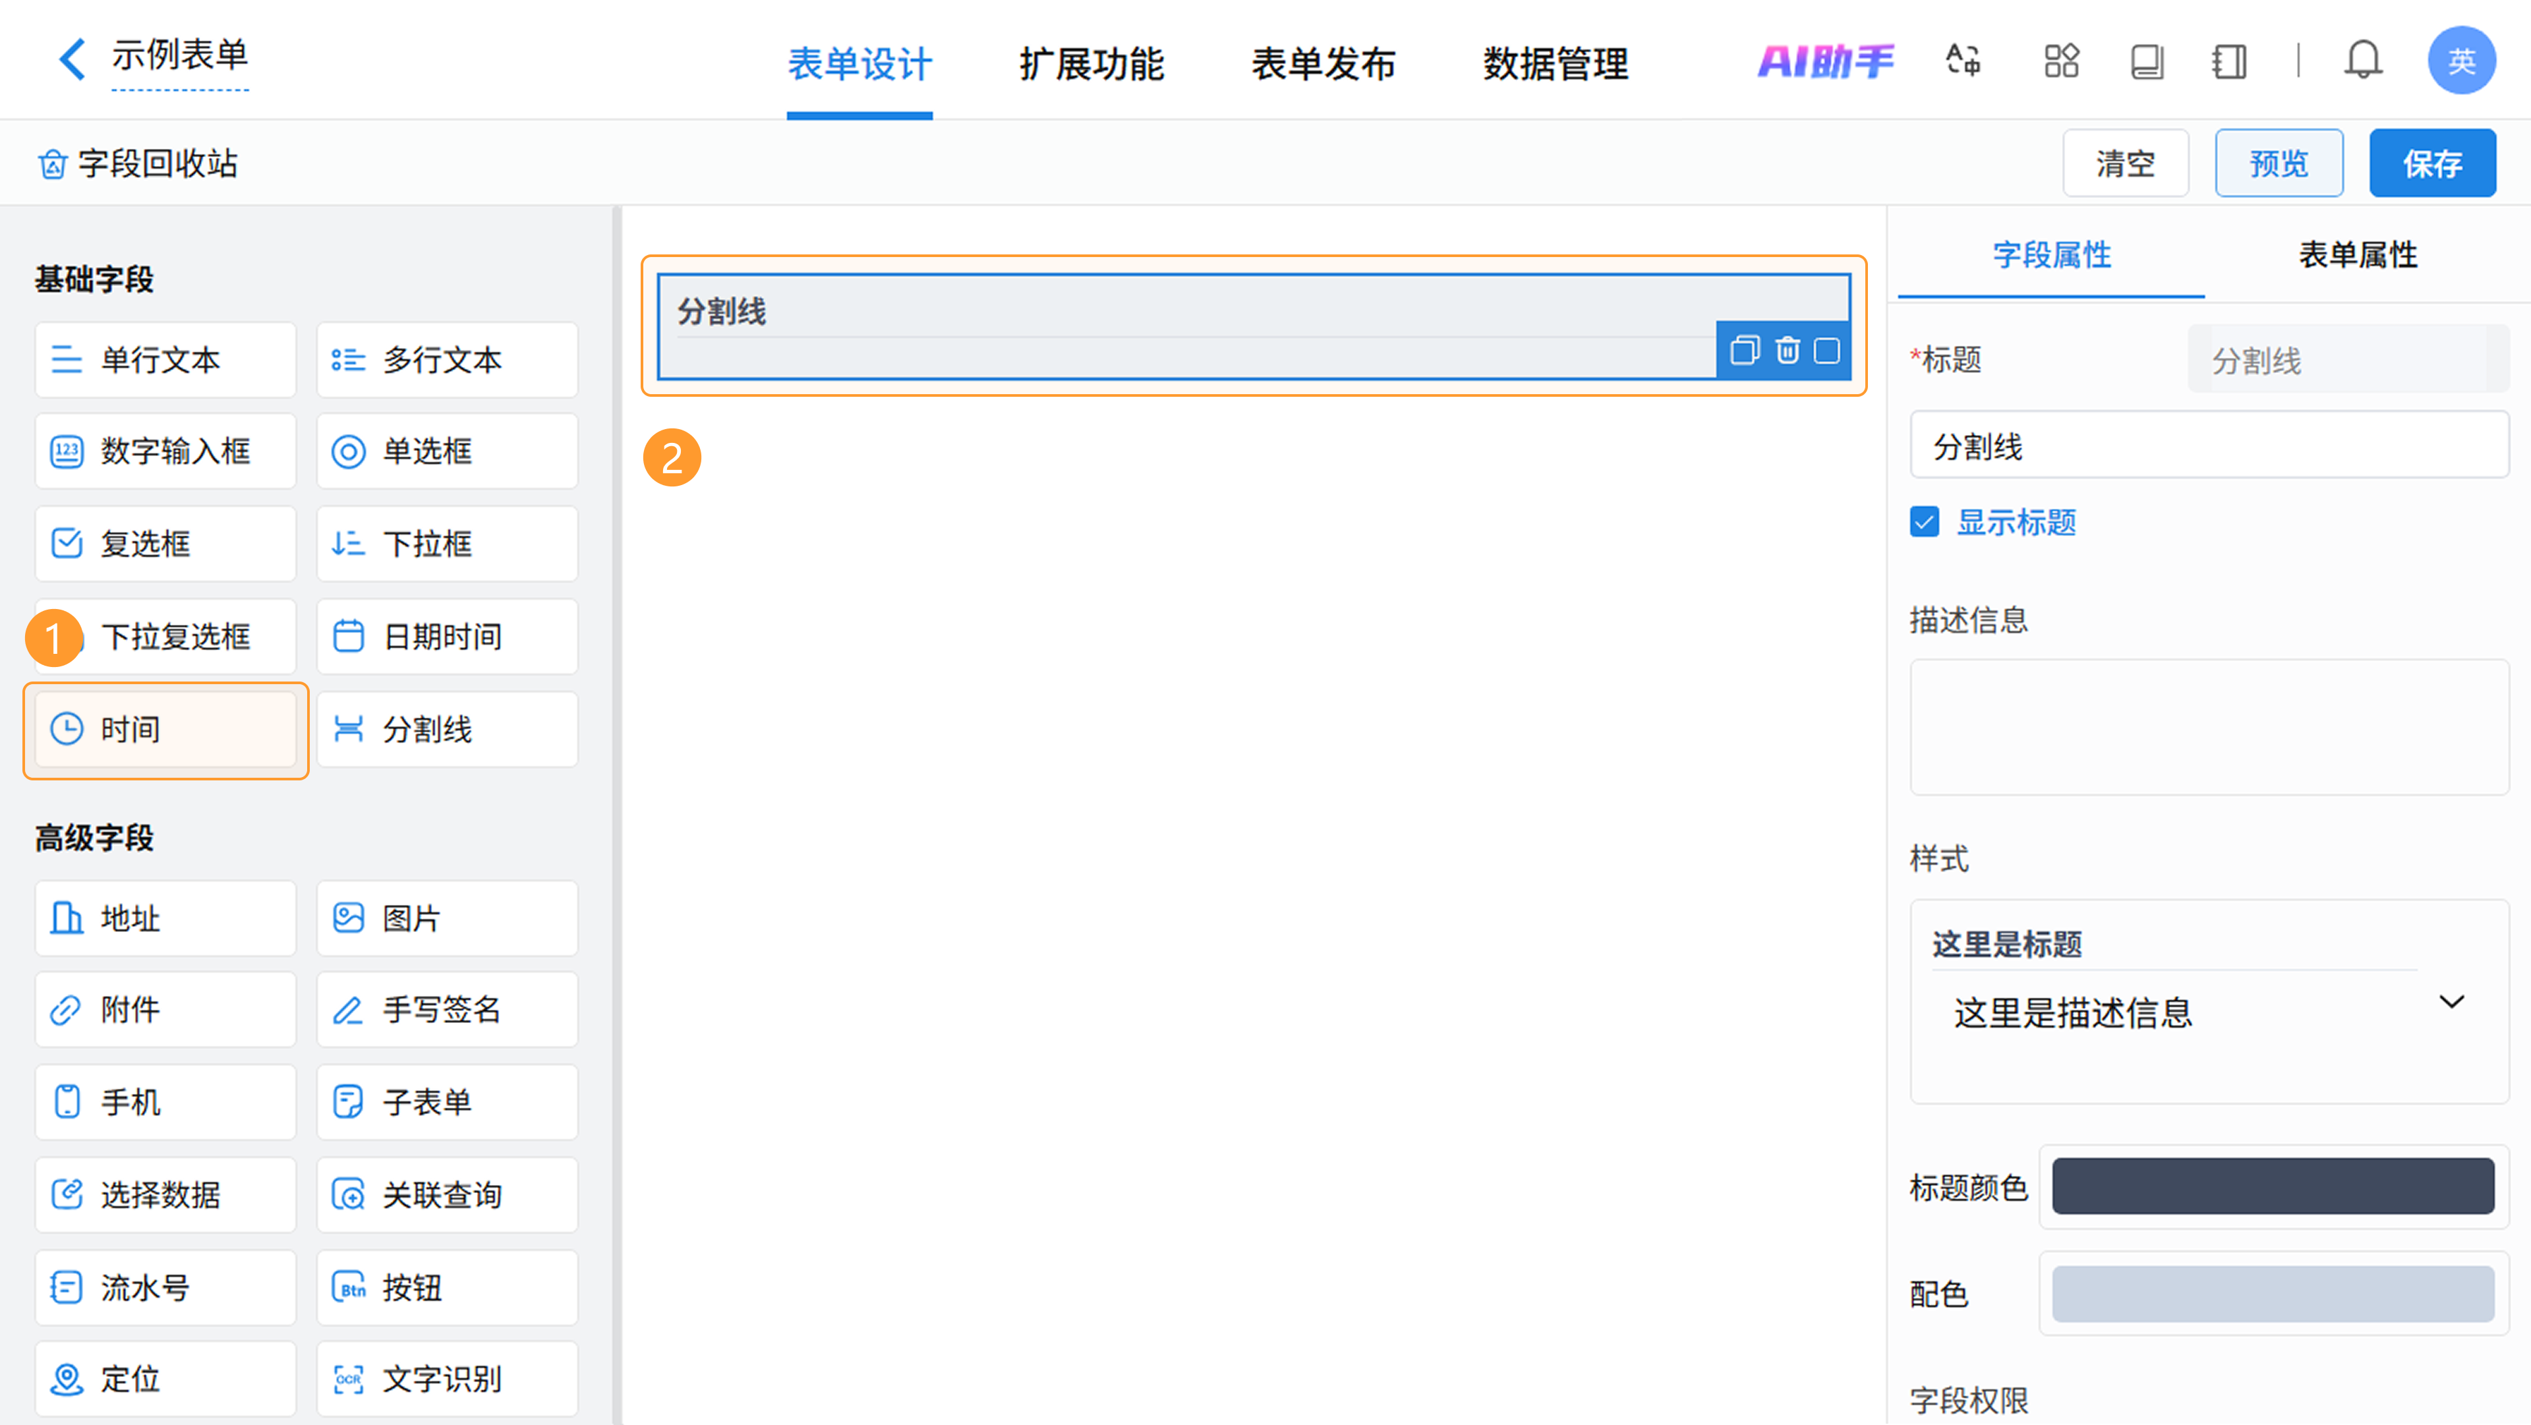The height and width of the screenshot is (1425, 2531).
Task: Click the 分割线 title input field
Action: click(x=2209, y=447)
